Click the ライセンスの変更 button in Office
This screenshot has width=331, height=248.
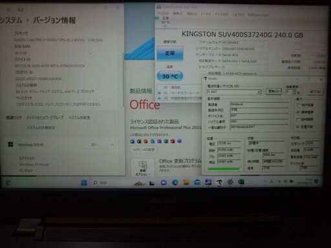tap(144, 150)
